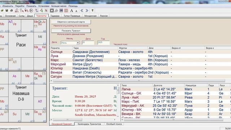Click the double left arrow icon
Viewport: 231px width, 130px height.
click(82, 10)
